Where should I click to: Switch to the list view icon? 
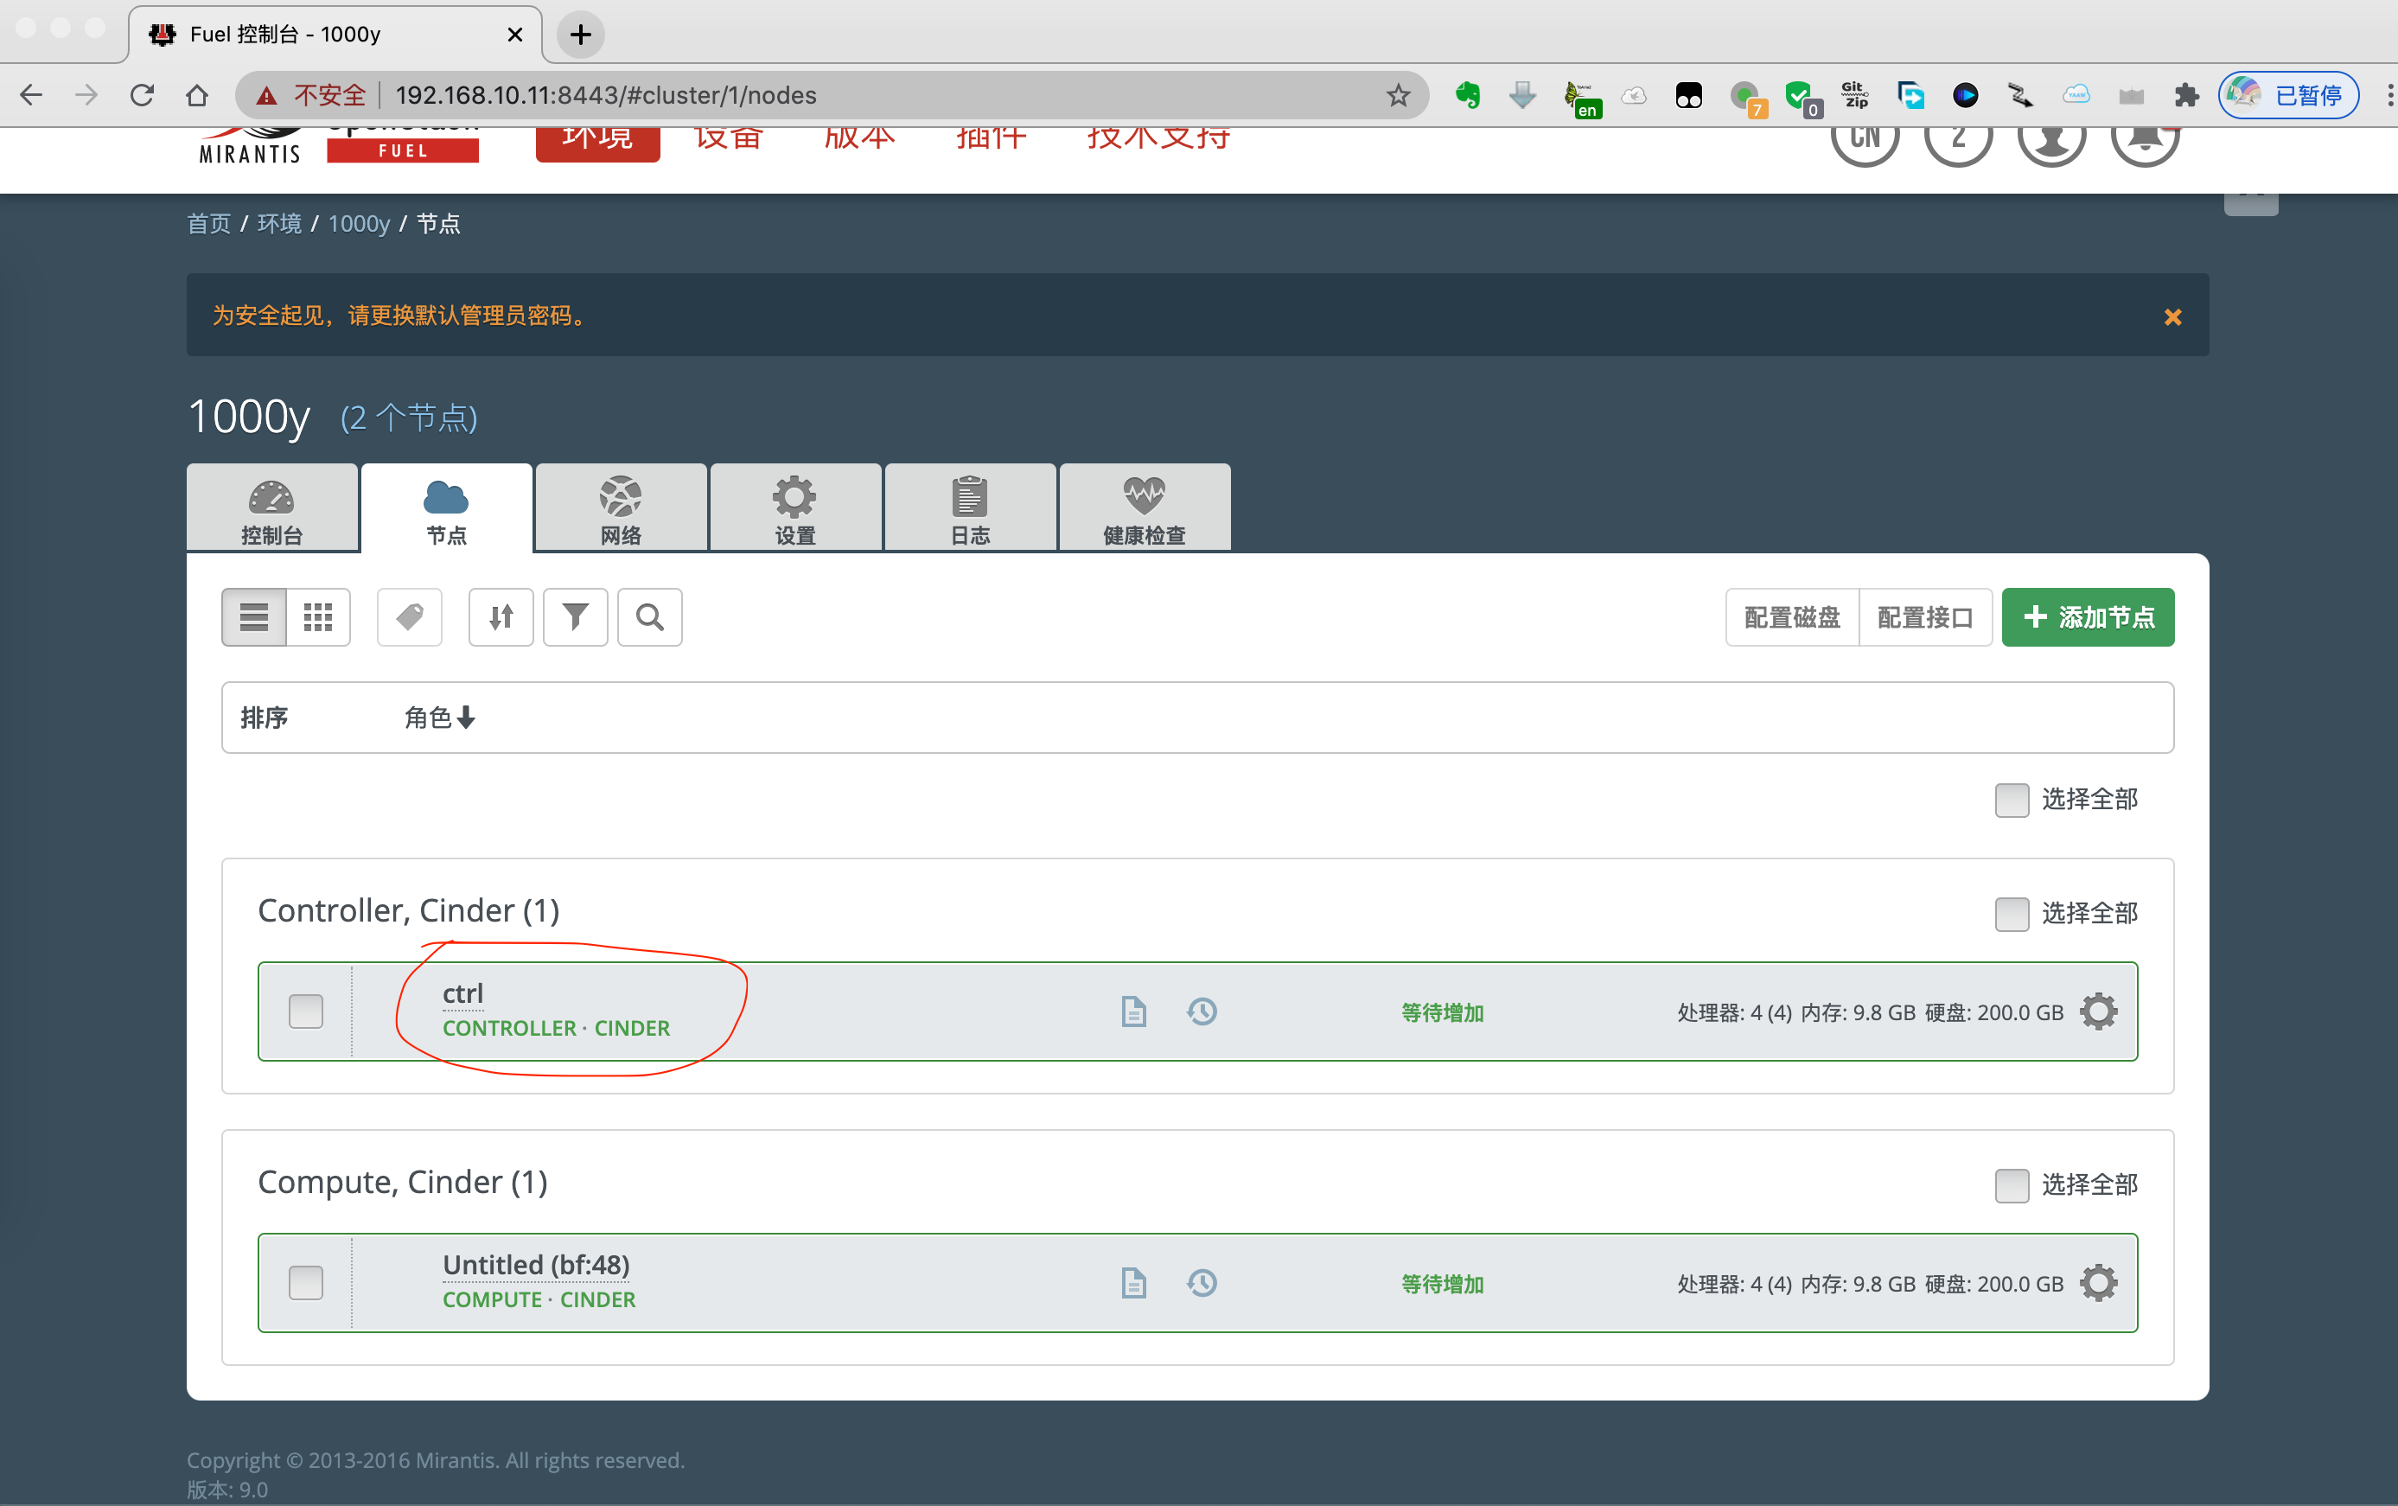pyautogui.click(x=254, y=617)
